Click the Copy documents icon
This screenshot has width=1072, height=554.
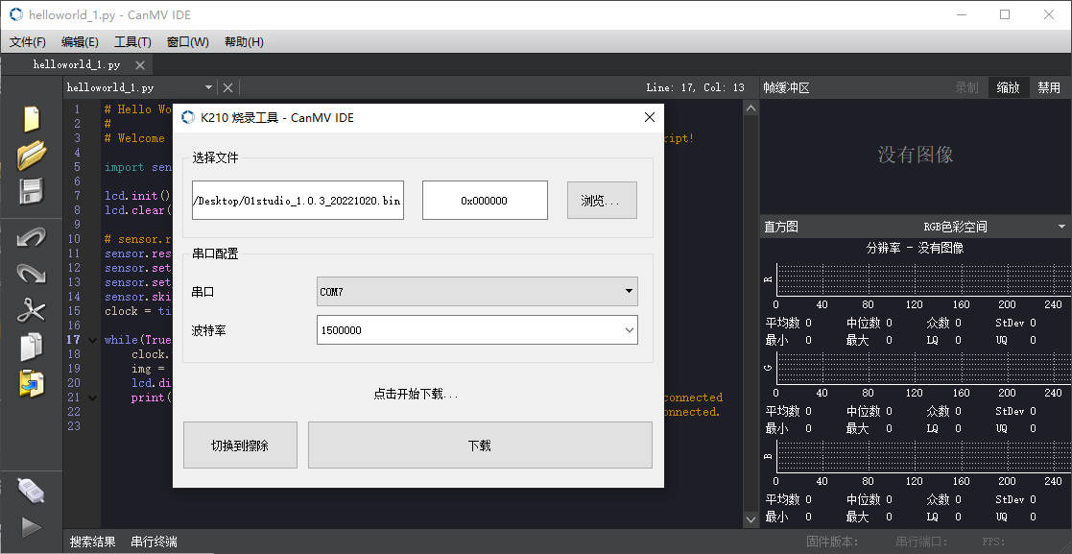[32, 347]
